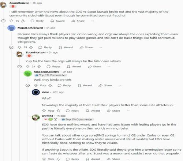Reply to MajorLeeScrewed's comment
Viewport: 183px width, 161px height.
(x=45, y=47)
